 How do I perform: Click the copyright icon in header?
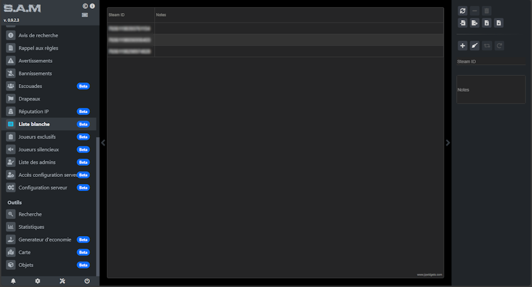85,6
